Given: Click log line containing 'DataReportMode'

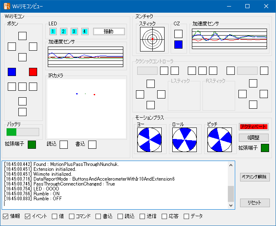Looking at the screenshot, I should pos(89,179).
